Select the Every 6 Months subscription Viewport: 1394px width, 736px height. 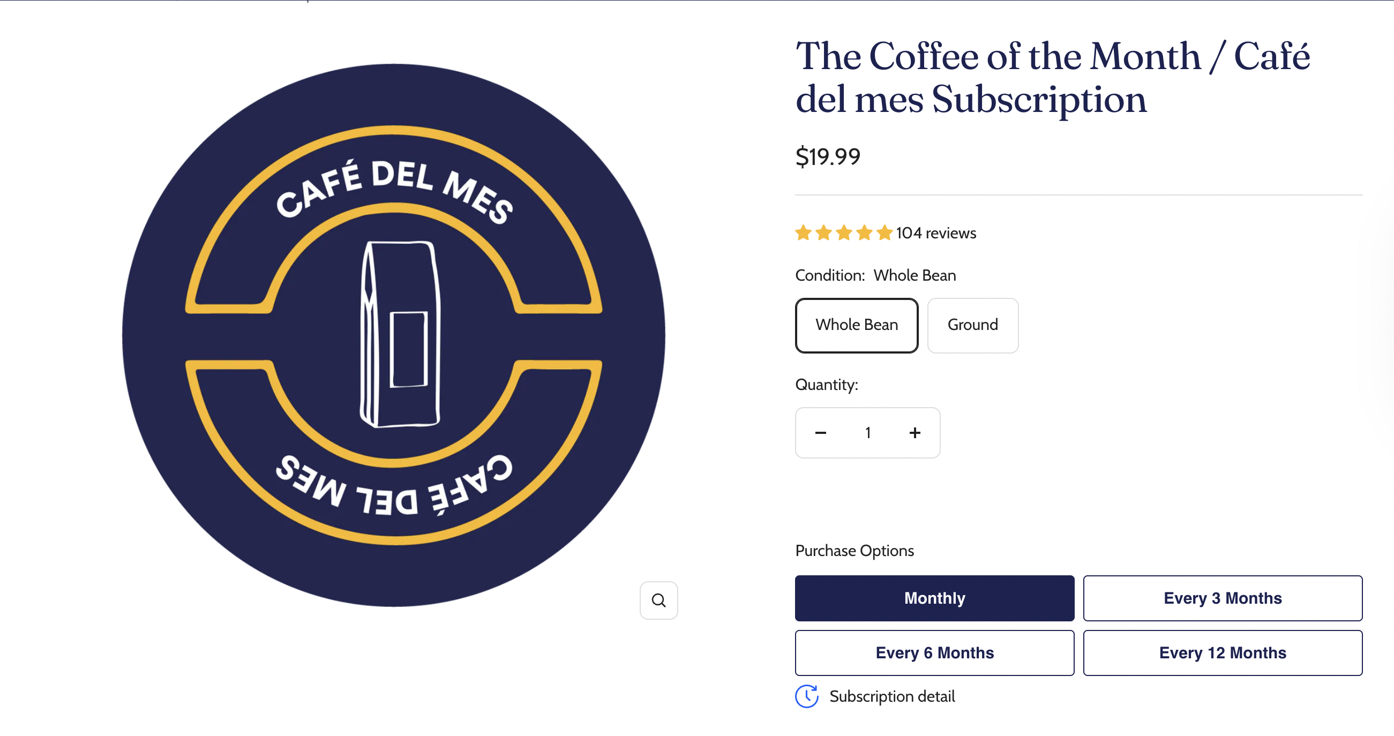[x=934, y=652]
